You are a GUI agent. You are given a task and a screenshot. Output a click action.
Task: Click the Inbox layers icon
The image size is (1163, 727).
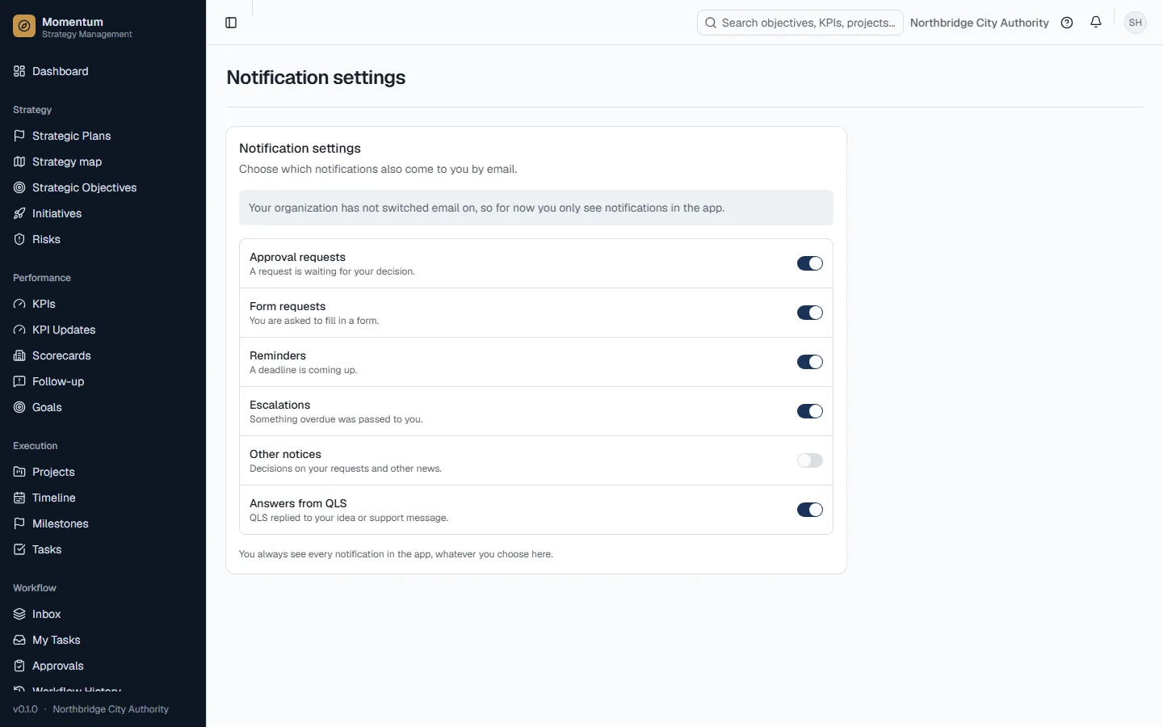(19, 614)
